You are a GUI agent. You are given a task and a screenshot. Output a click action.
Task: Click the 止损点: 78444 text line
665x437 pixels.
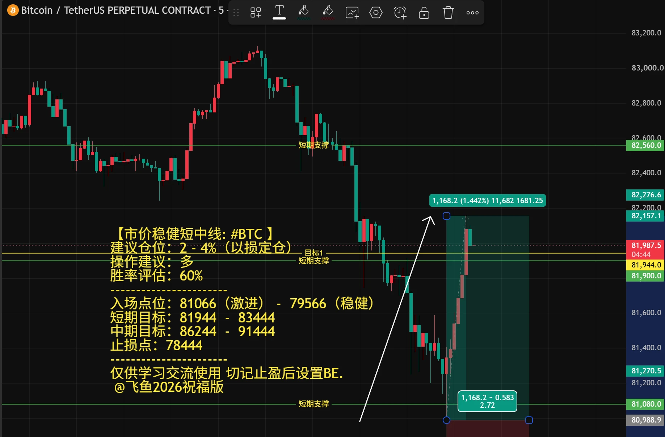[156, 345]
